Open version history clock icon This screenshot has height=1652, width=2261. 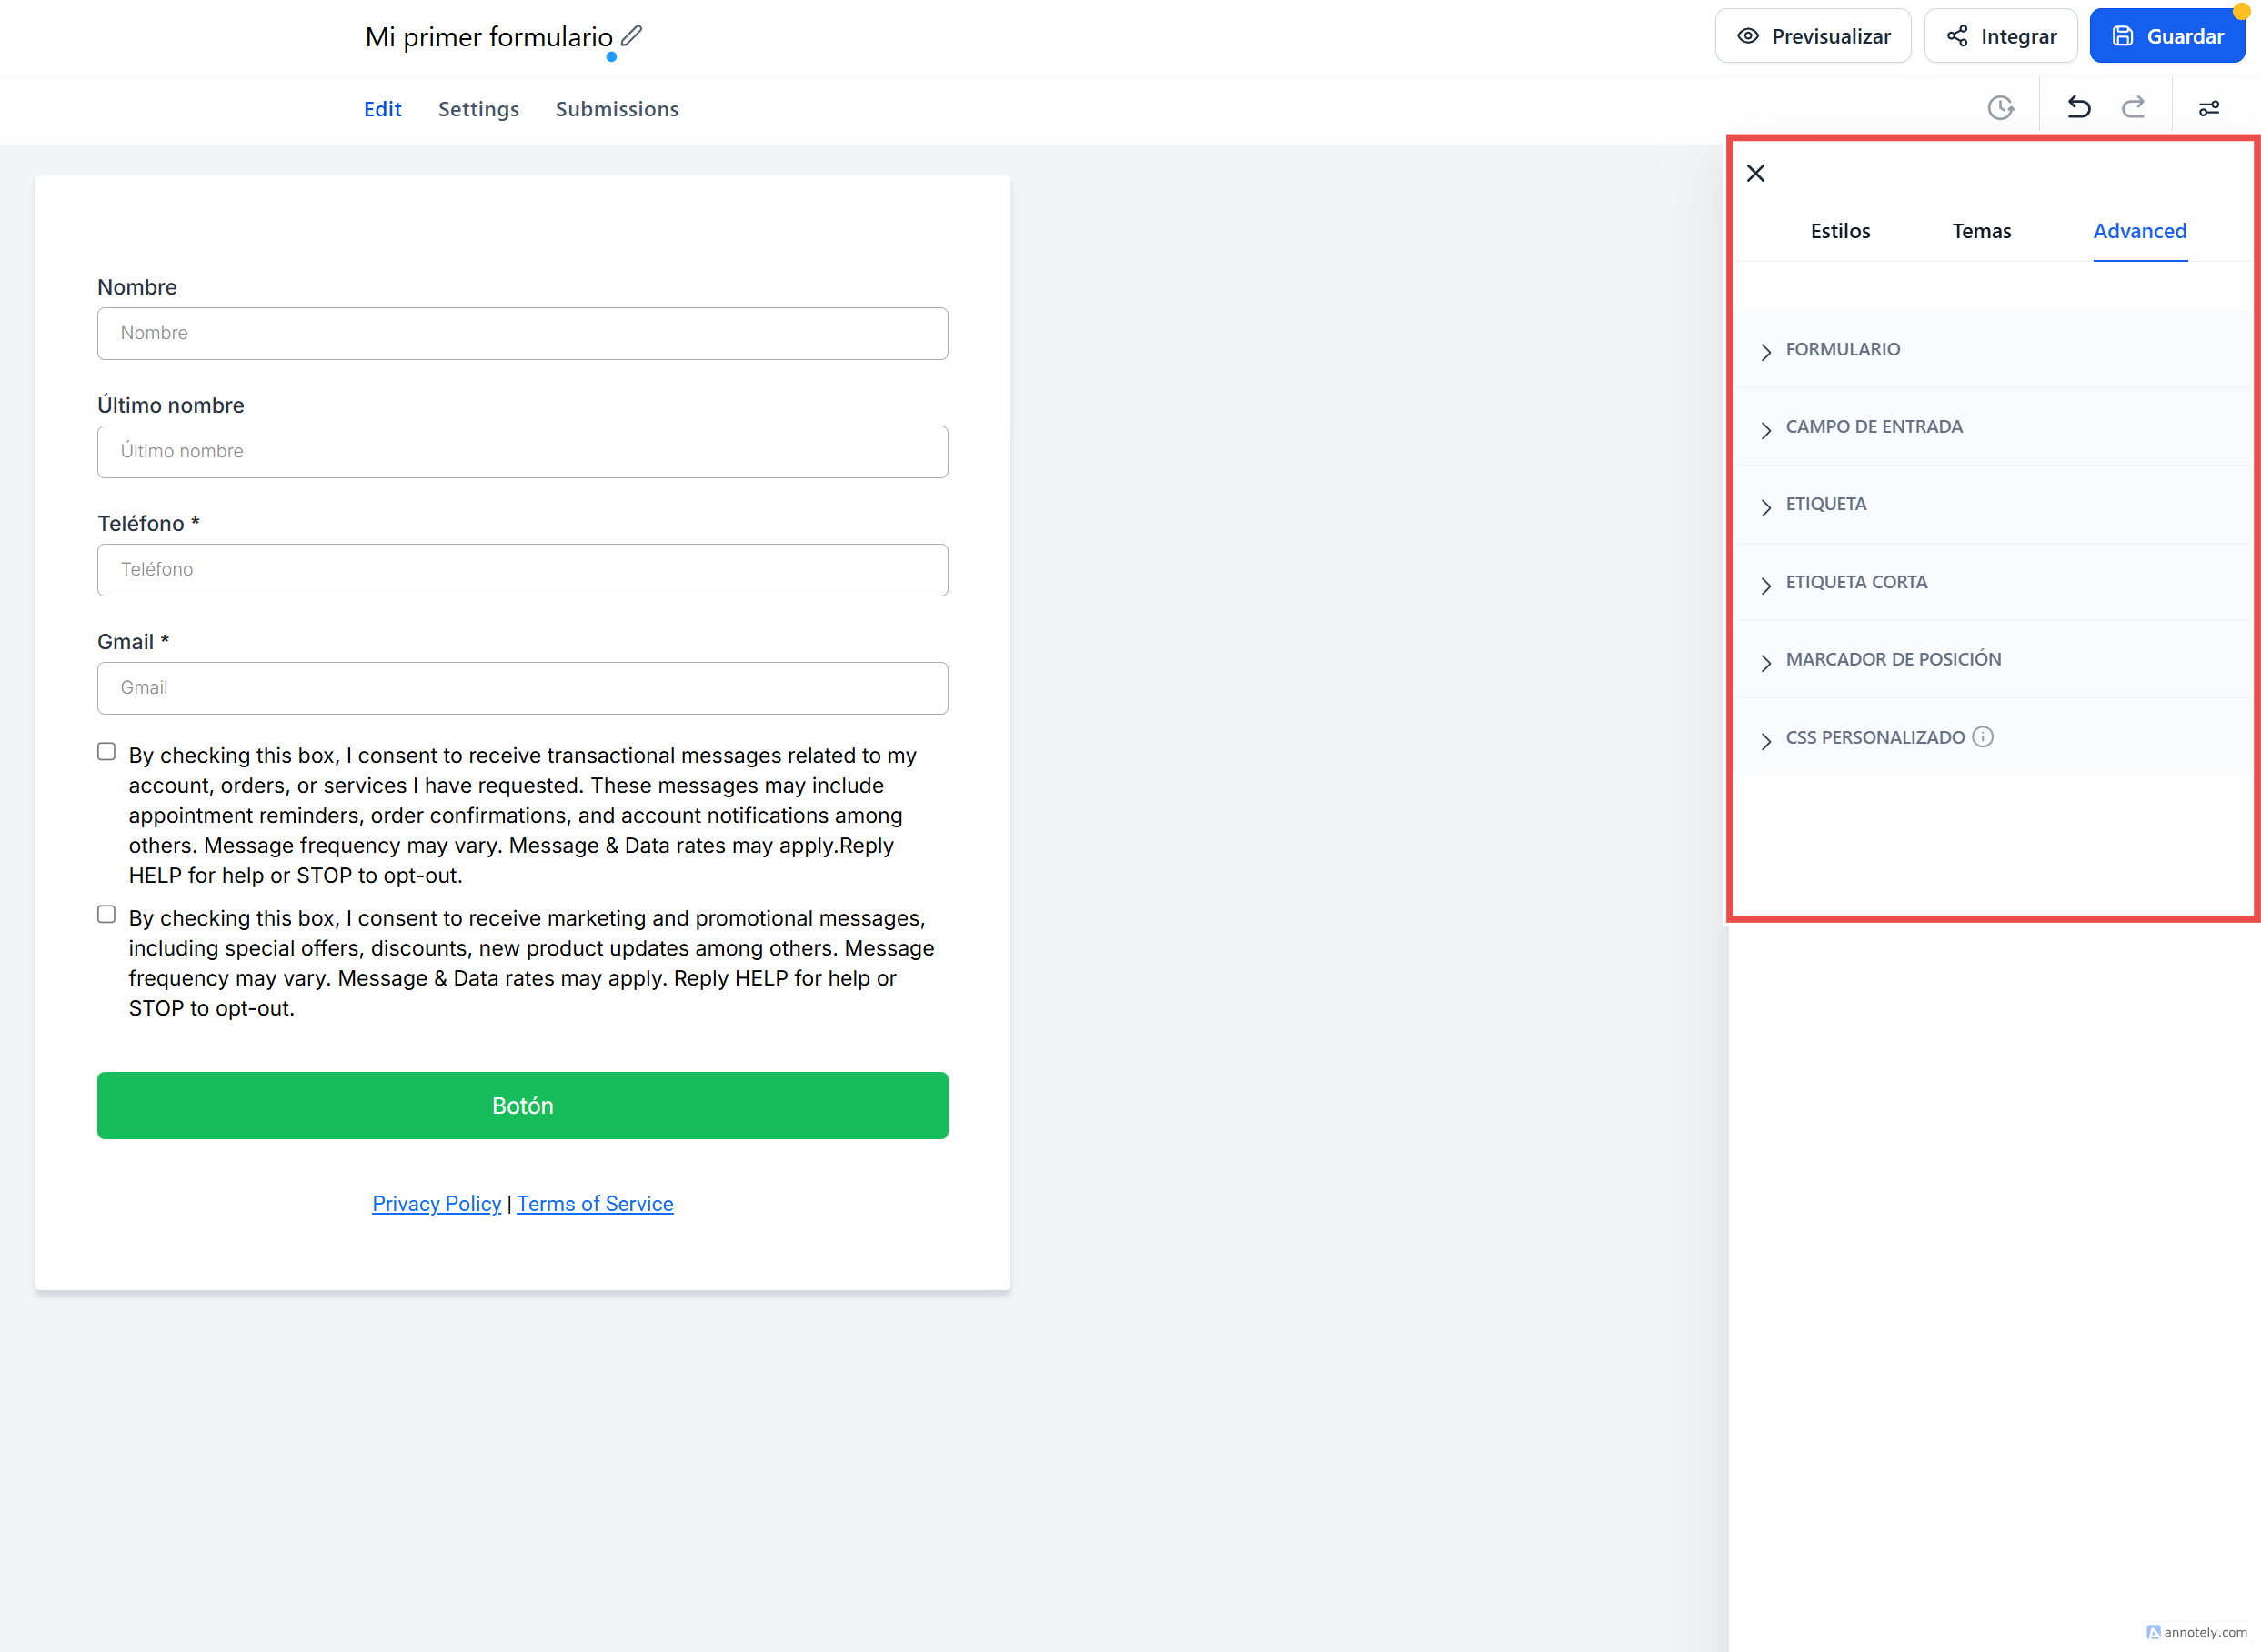tap(2000, 108)
